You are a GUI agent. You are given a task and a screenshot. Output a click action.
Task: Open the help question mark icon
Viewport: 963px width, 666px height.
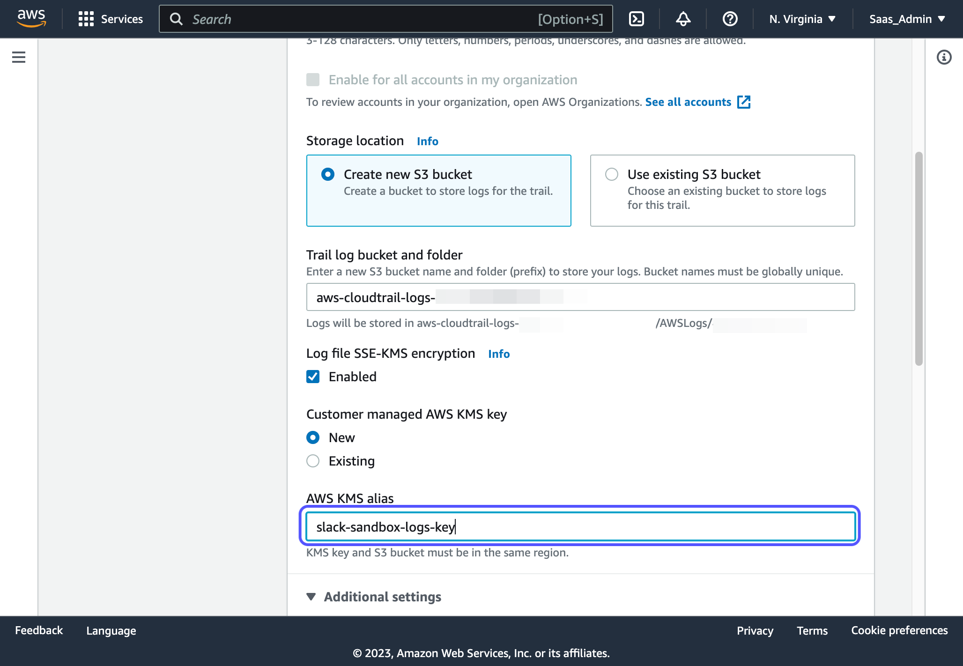pos(730,19)
